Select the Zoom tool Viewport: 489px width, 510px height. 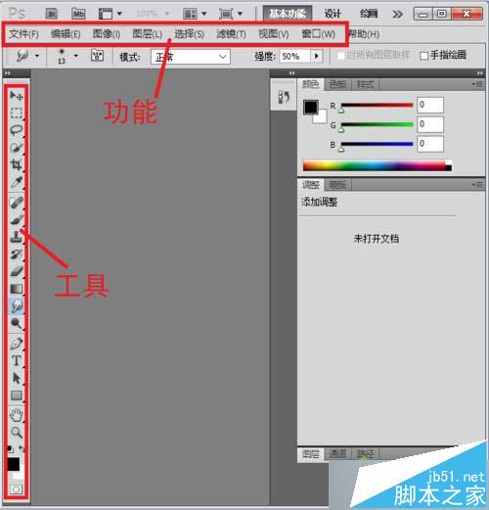(17, 433)
